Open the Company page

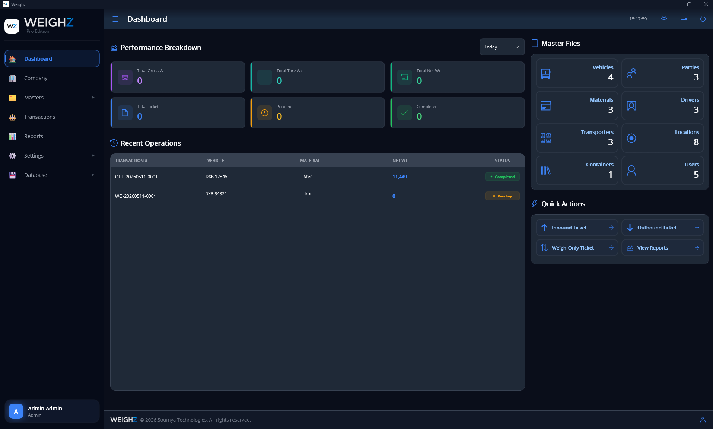(52, 78)
